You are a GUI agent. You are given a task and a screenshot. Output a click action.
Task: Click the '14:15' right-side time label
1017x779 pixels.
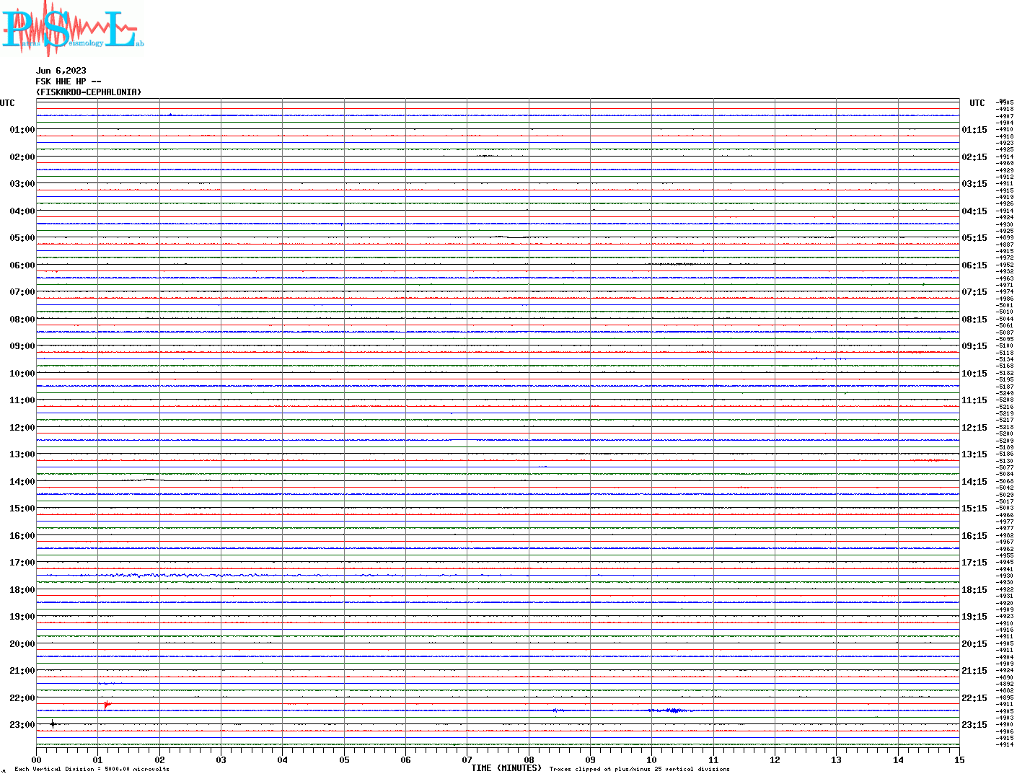(x=974, y=482)
